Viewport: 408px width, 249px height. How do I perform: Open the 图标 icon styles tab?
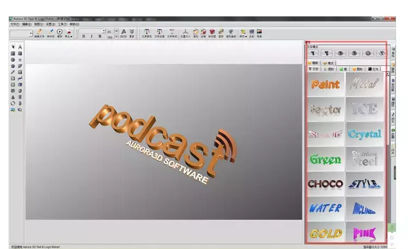pos(357,69)
